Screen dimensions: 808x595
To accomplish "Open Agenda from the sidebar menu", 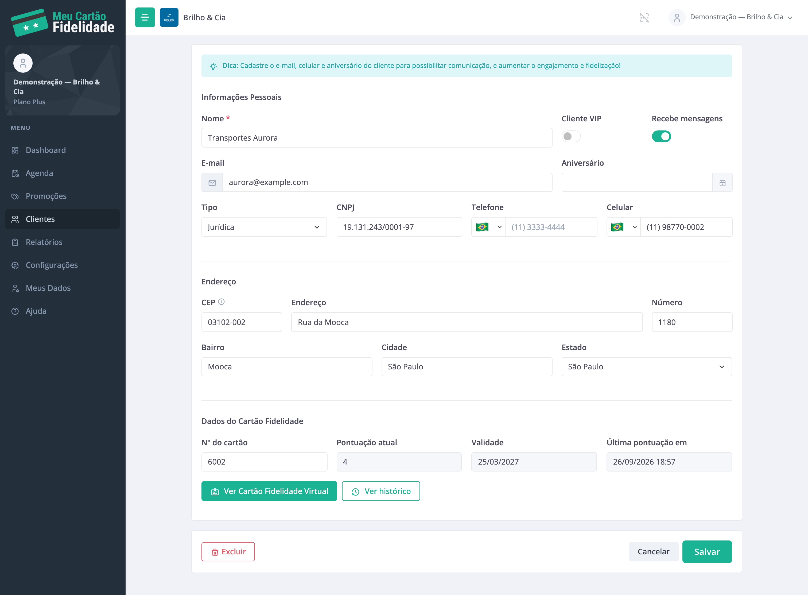I will (x=63, y=173).
